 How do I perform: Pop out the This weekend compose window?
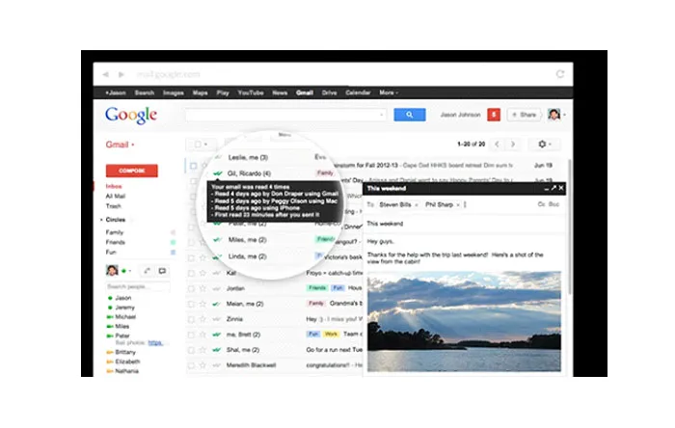click(x=553, y=188)
